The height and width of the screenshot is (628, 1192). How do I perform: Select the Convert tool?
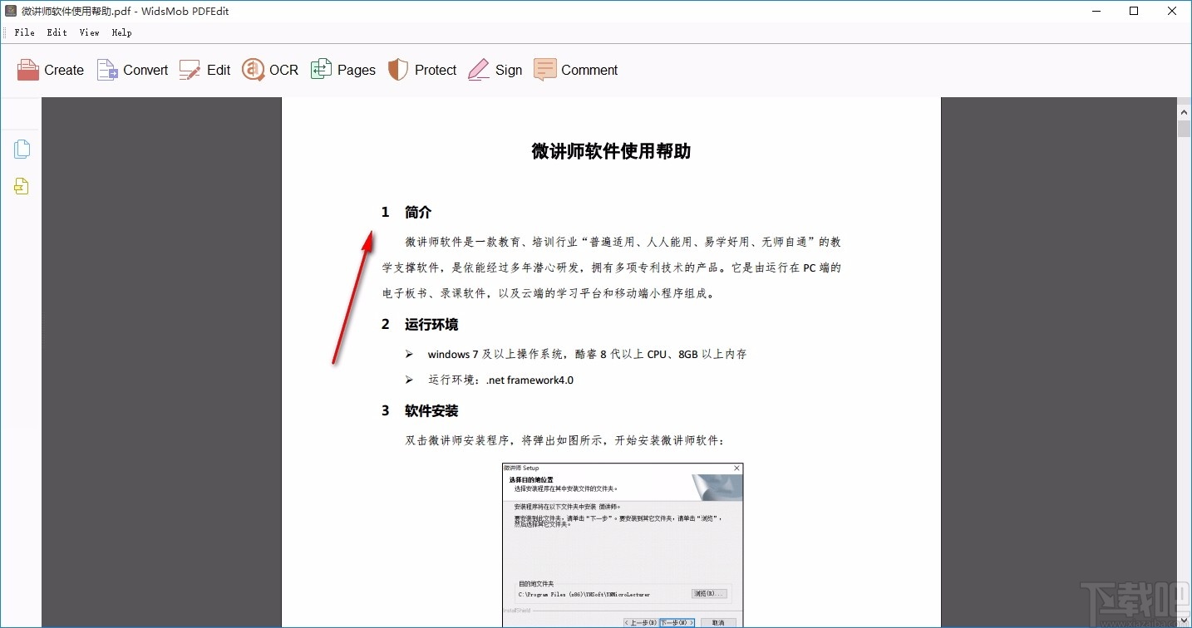(131, 70)
